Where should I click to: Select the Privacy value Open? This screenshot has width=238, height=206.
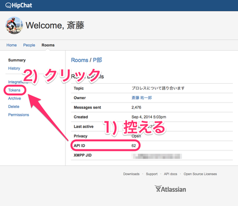click(136, 136)
